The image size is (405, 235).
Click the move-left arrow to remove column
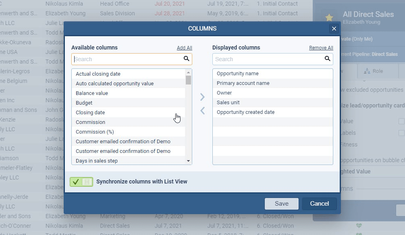[x=202, y=111]
